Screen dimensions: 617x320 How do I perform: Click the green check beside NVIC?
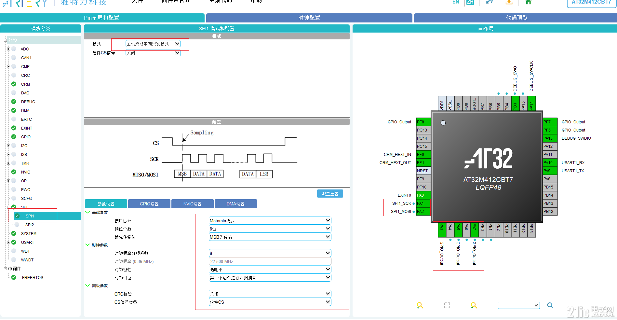coord(14,172)
